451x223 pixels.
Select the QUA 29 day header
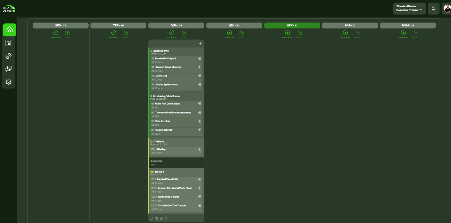tap(176, 25)
